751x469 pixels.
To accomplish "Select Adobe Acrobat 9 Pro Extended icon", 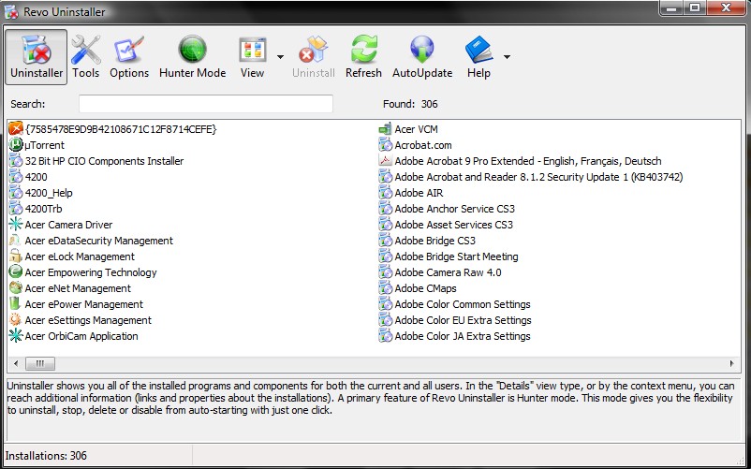I will (x=386, y=161).
